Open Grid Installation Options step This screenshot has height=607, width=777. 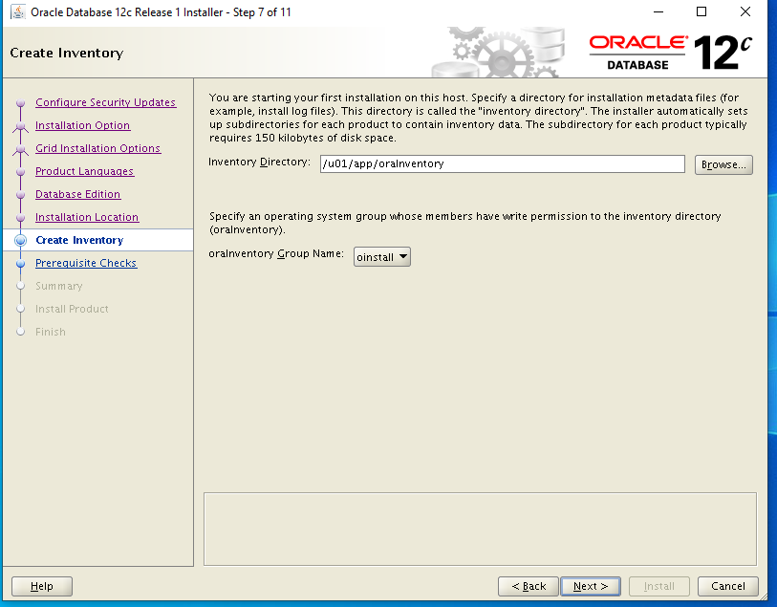(98, 149)
